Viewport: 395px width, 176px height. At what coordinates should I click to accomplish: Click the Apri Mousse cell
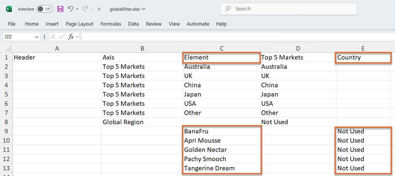point(222,141)
